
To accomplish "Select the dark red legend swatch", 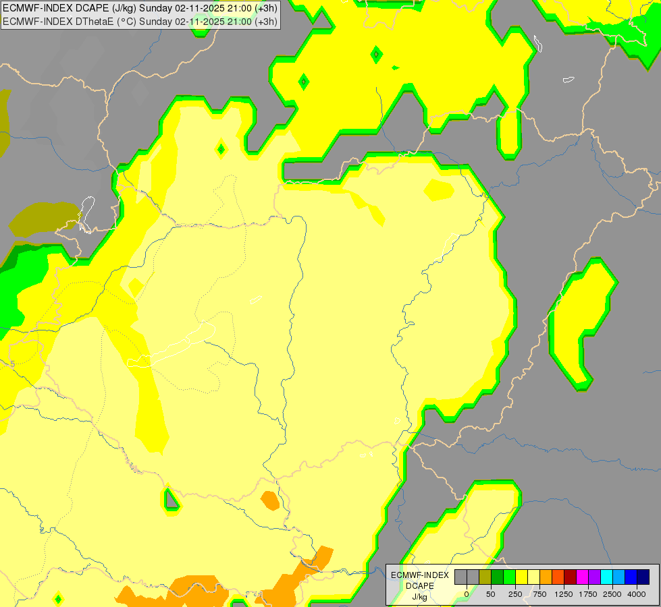I will click(571, 577).
